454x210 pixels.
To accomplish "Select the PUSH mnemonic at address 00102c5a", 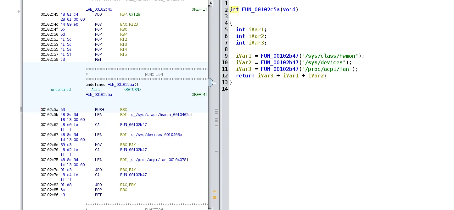I will tap(99, 110).
